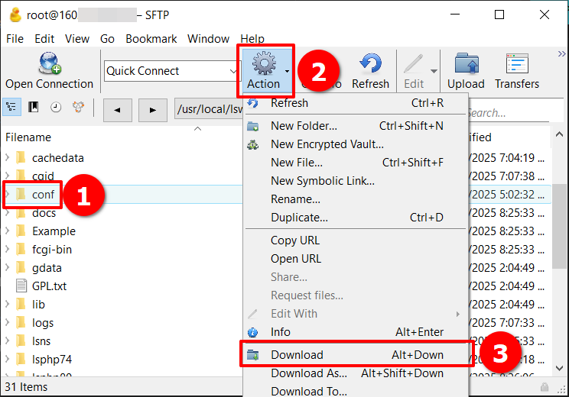Expand the logs folder tree arrow

[x=8, y=323]
